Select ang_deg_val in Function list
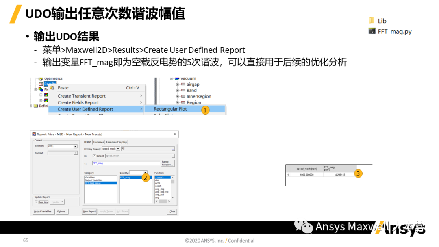The image size is (439, 247). point(163,192)
